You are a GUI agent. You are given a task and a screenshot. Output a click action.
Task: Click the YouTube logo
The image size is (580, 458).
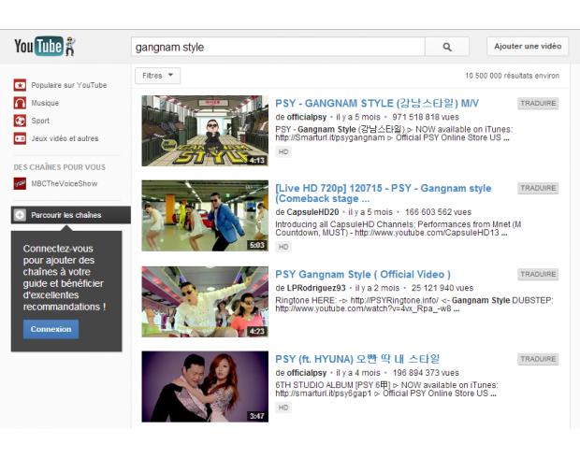[45, 46]
